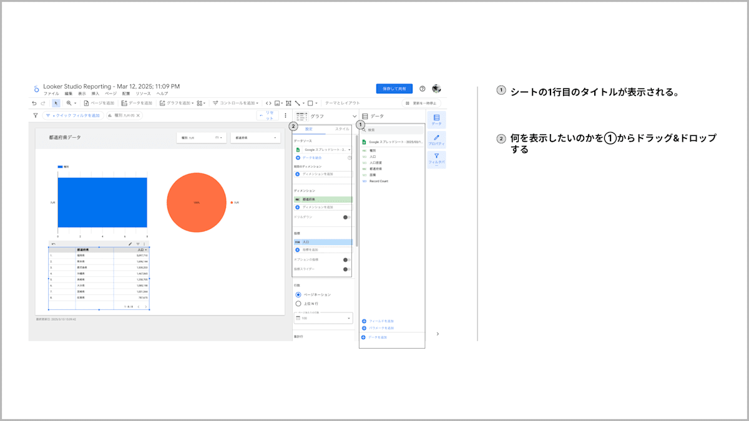This screenshot has width=749, height=421.
Task: Select the 人口 metric chip
Action: pos(323,242)
